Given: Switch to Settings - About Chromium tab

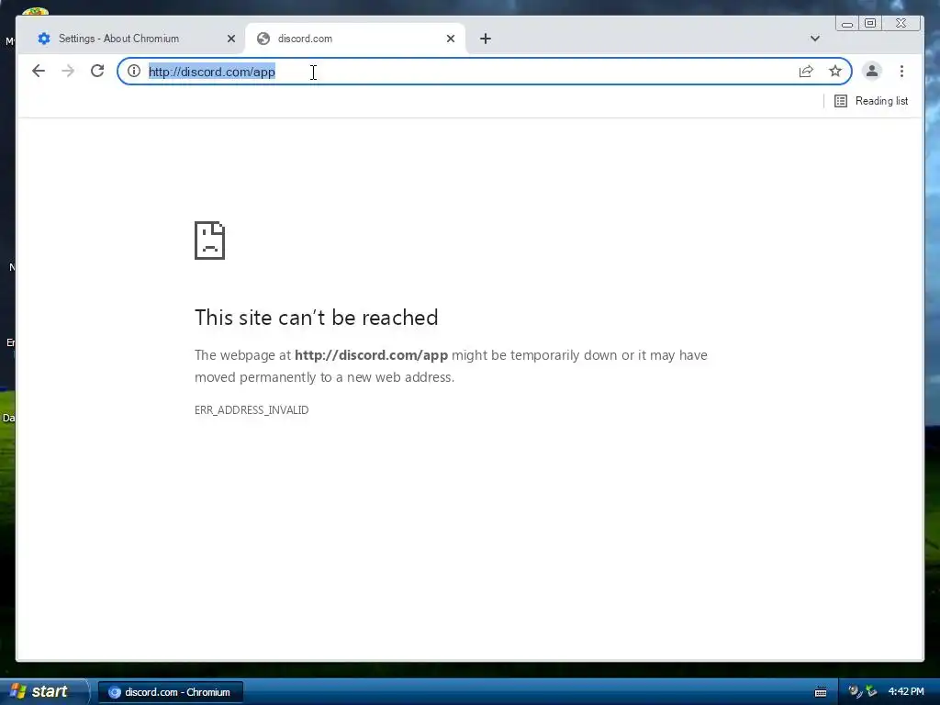Looking at the screenshot, I should point(132,39).
